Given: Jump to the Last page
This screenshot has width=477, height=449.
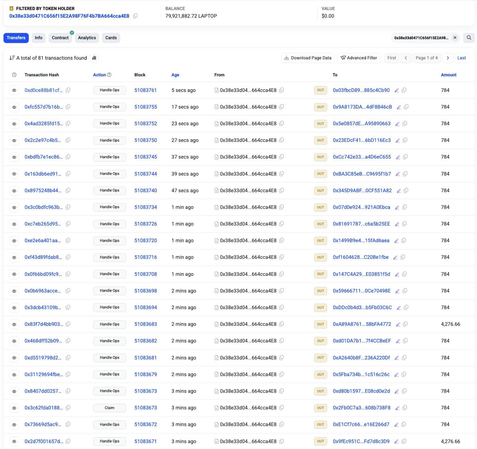Looking at the screenshot, I should click(x=461, y=58).
